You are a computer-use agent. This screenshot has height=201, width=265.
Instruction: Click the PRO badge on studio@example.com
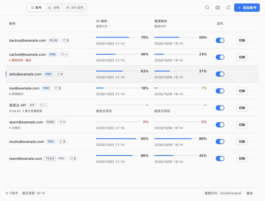click(x=51, y=142)
